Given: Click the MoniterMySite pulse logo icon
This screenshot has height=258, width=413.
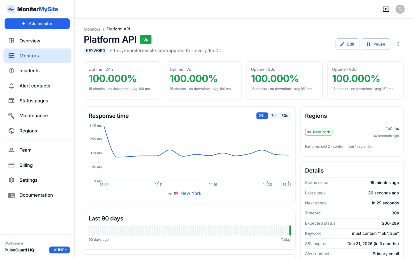Looking at the screenshot, I should (x=11, y=9).
